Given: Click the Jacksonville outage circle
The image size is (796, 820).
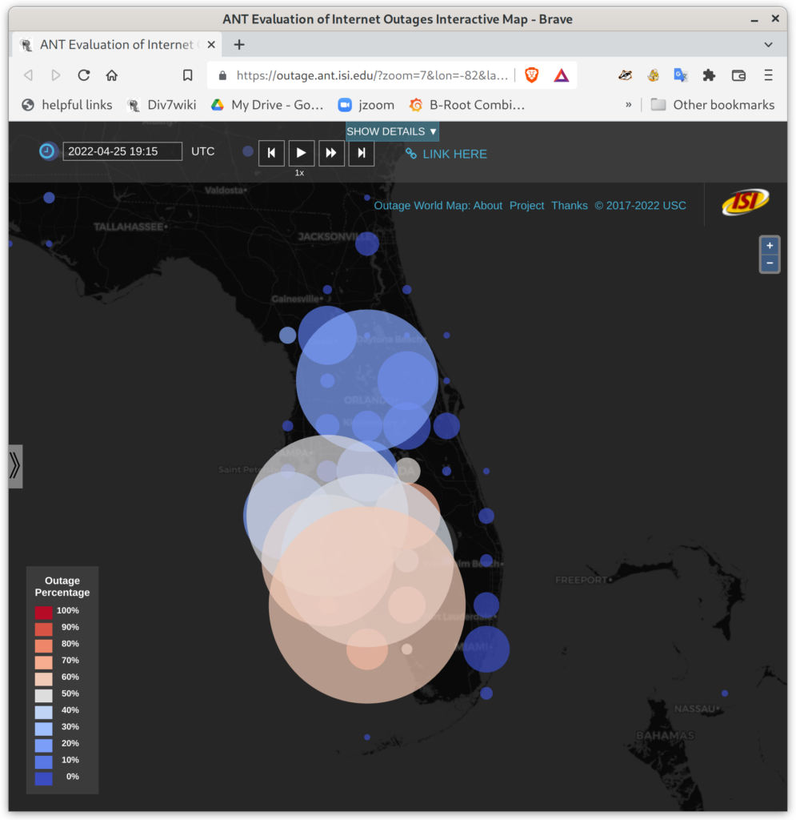Looking at the screenshot, I should [367, 243].
